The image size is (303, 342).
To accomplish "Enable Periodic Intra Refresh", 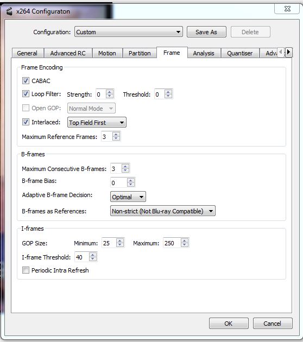I will pos(26,270).
